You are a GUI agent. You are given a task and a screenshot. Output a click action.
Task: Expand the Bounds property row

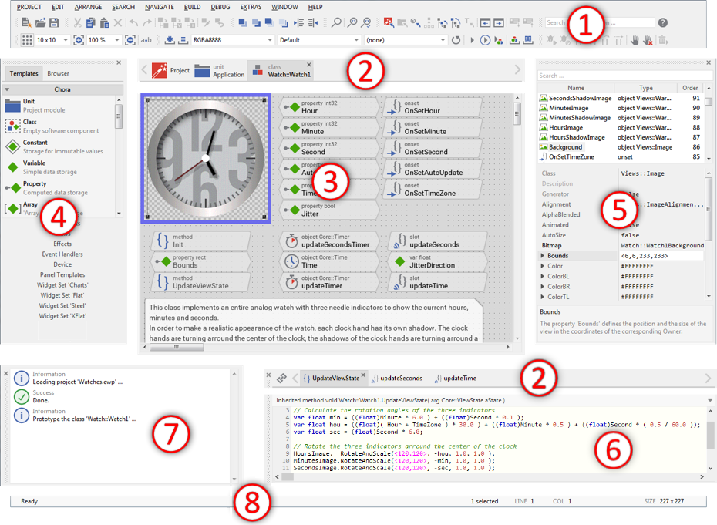(543, 256)
